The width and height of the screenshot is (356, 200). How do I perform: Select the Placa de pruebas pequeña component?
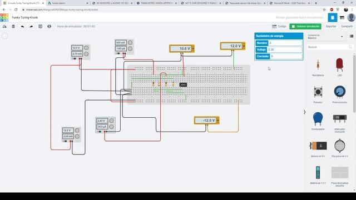(x=340, y=176)
